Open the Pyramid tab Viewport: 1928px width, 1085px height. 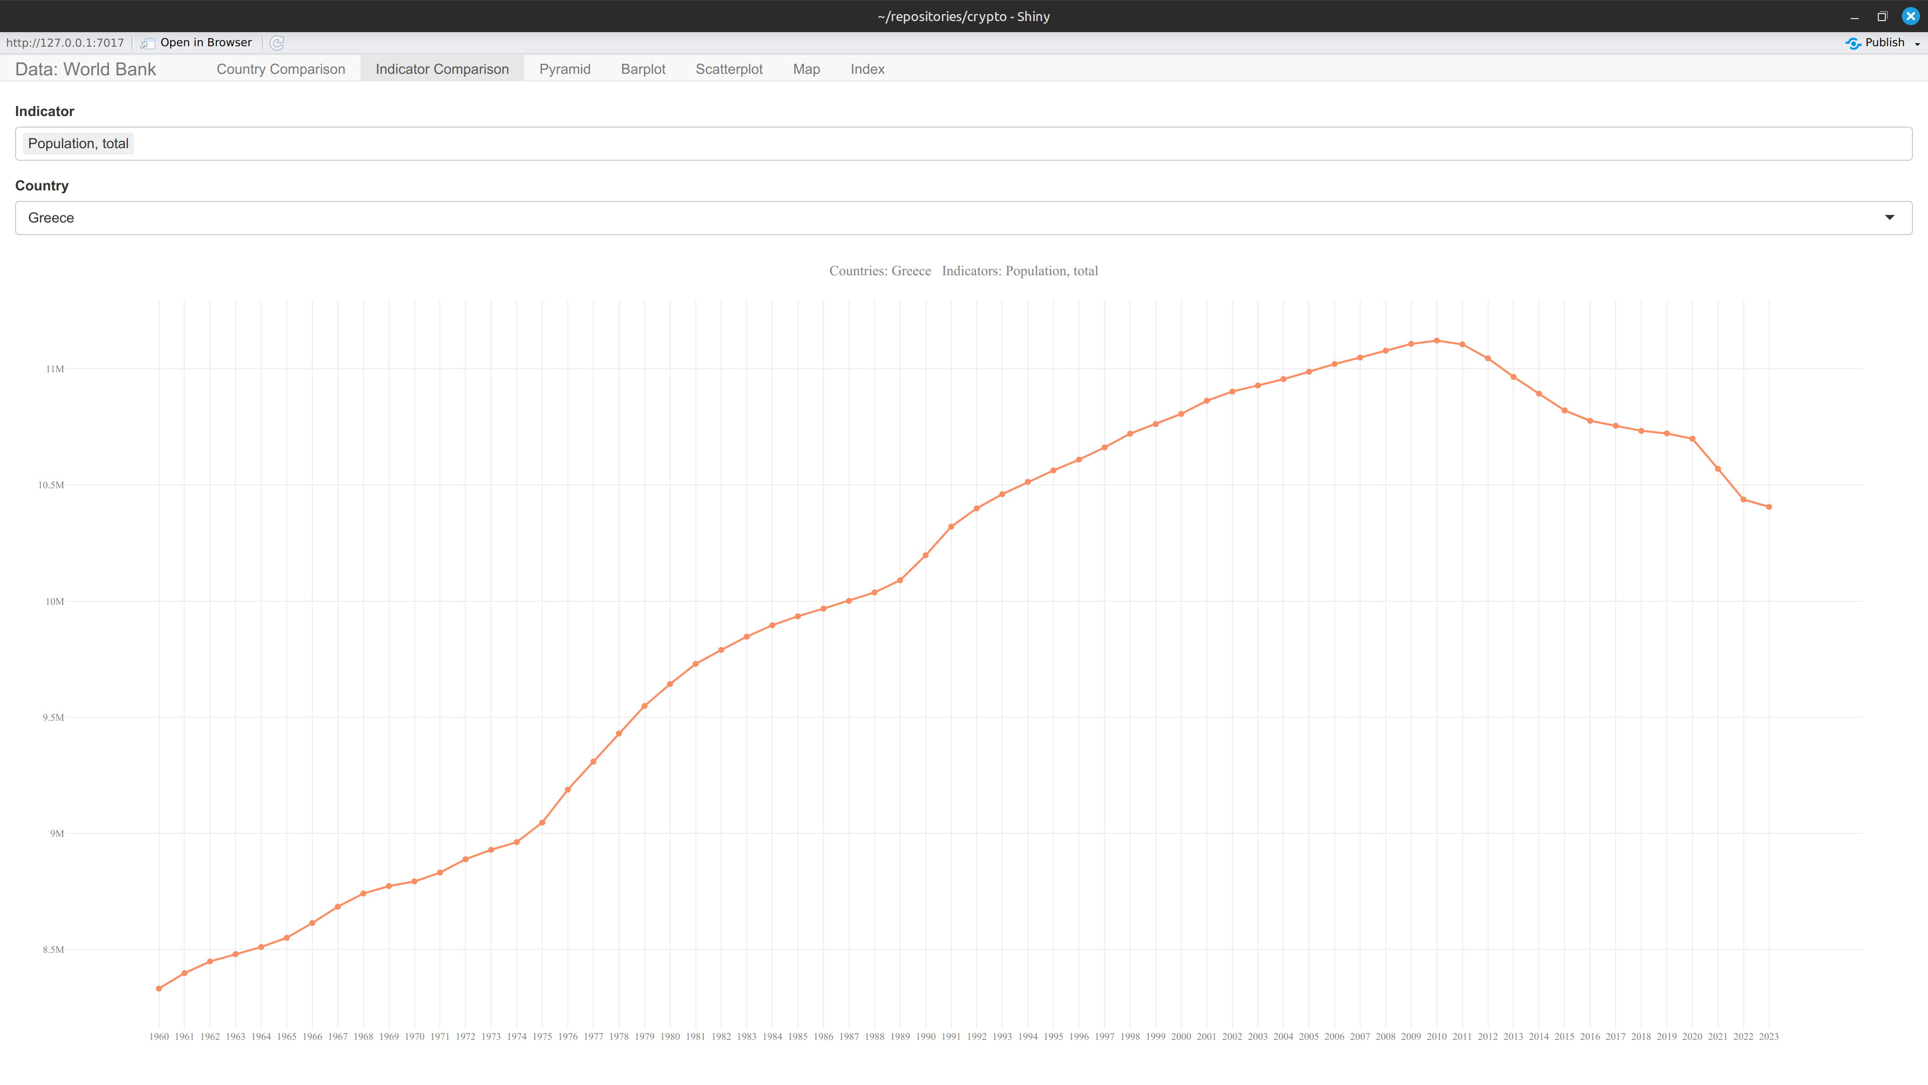pos(565,69)
